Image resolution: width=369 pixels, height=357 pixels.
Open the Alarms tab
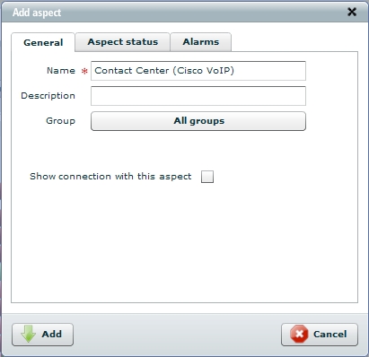(x=201, y=42)
